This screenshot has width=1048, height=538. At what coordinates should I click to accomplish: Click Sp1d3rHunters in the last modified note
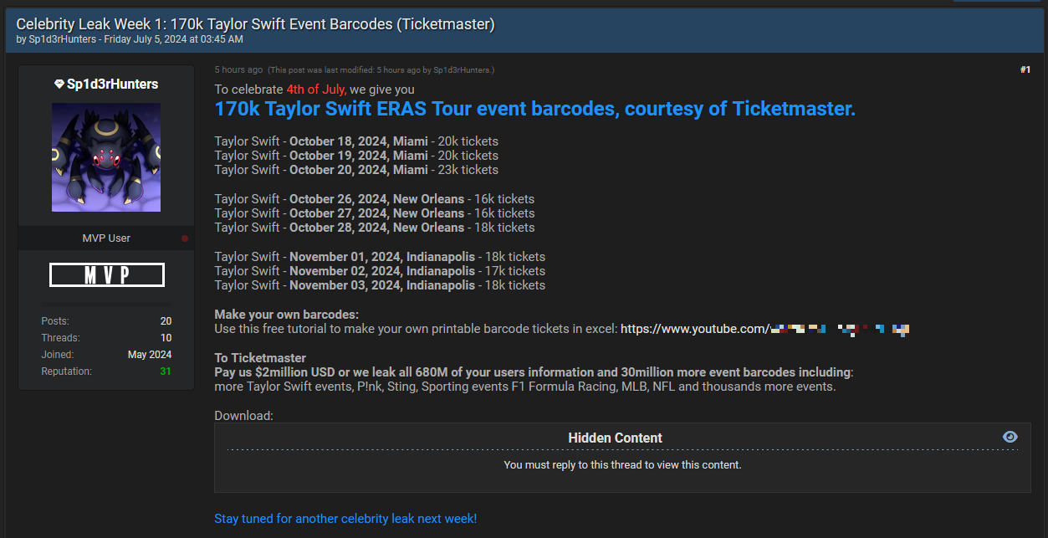[462, 70]
